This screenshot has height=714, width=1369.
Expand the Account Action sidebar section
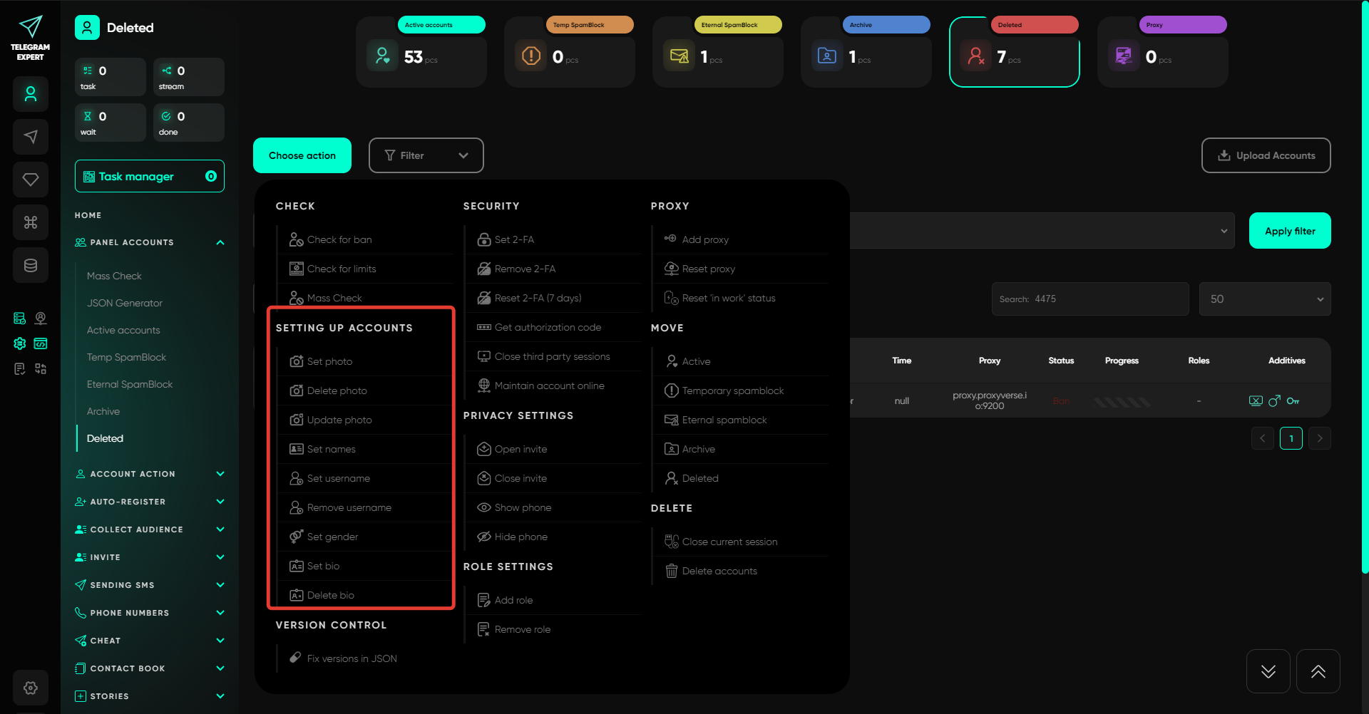(150, 474)
